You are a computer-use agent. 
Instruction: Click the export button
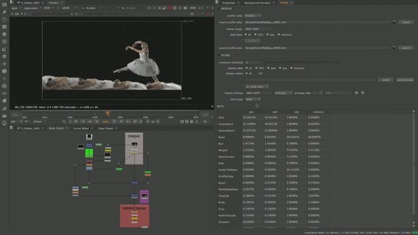pyautogui.click(x=406, y=48)
